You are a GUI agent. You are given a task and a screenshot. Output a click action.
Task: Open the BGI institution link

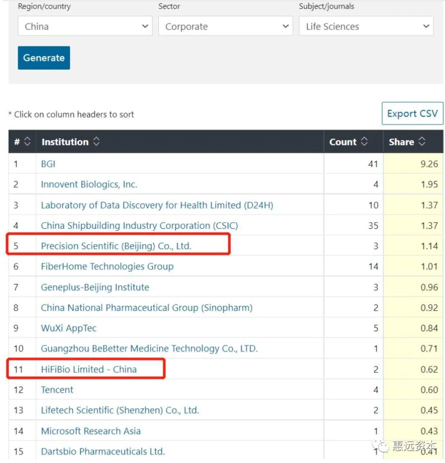pyautogui.click(x=48, y=164)
